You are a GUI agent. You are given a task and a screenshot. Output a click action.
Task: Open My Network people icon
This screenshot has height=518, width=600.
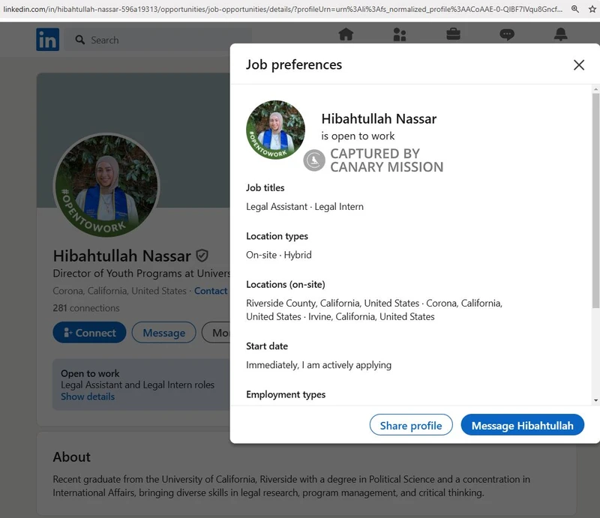[x=400, y=34]
